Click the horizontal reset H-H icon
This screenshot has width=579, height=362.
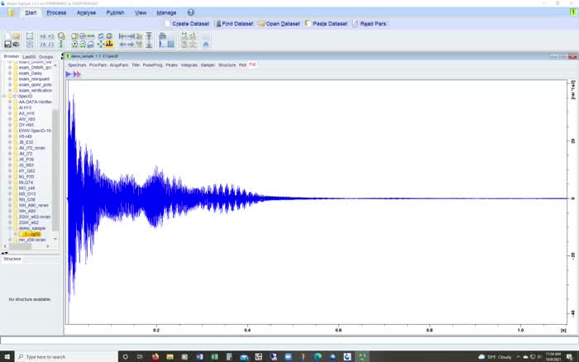pos(91,36)
